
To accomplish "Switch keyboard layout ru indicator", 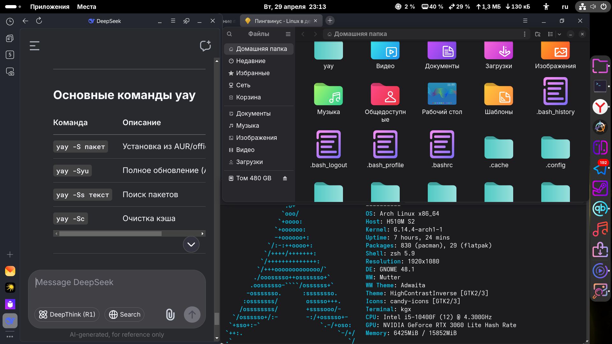I will click(x=565, y=7).
